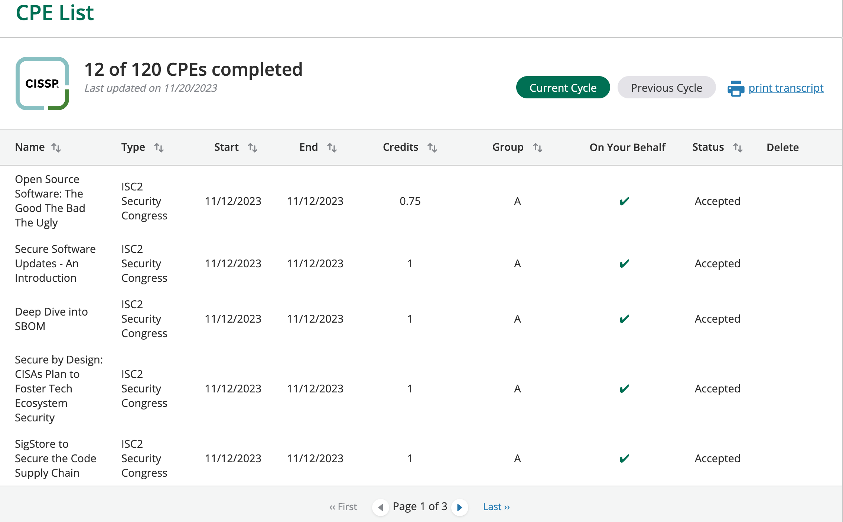Sort table by Type column arrows

click(159, 147)
